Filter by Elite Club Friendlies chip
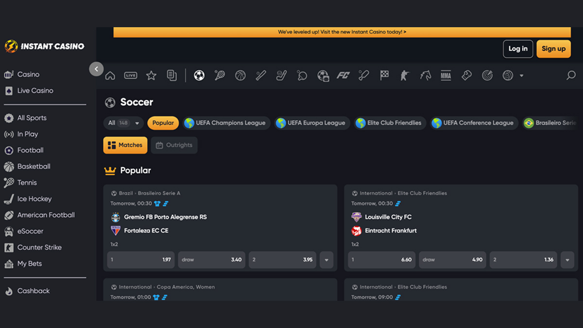The width and height of the screenshot is (583, 328). (390, 123)
